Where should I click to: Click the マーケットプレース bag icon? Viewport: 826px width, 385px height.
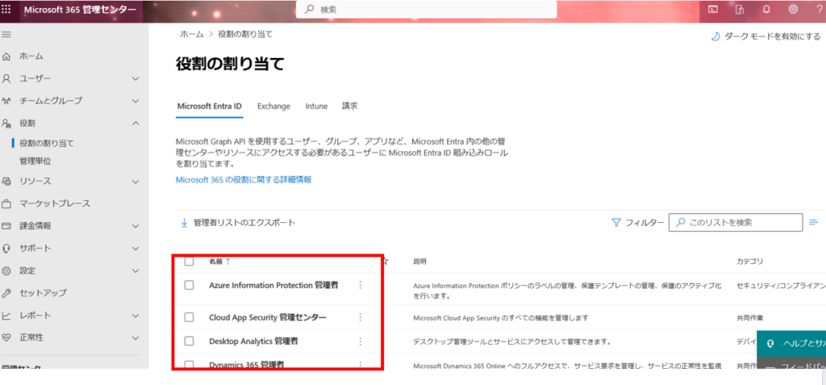(x=6, y=203)
